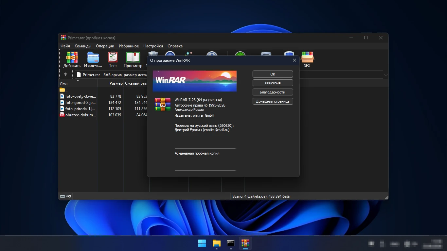Viewport: 447px width, 251px height.
Task: Click the blue shield protect toolbar icon
Action: pos(290,53)
